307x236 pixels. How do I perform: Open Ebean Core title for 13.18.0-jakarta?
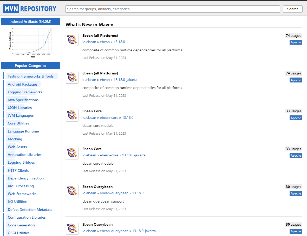coord(92,149)
